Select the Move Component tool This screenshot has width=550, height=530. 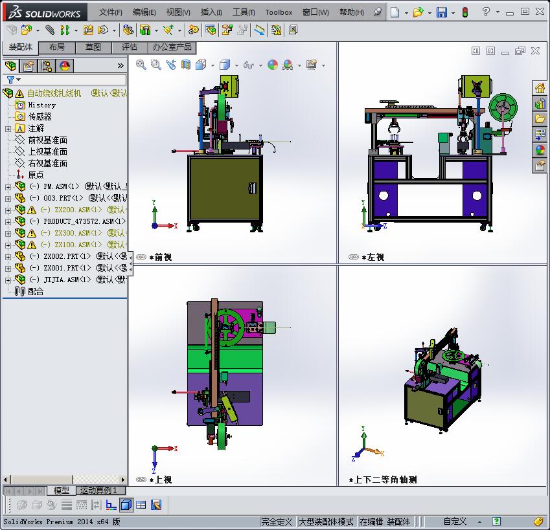[103, 30]
